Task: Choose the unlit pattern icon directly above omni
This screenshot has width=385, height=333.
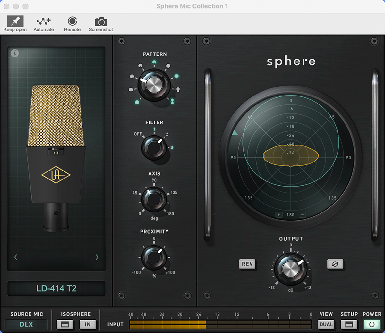Action: click(131, 90)
